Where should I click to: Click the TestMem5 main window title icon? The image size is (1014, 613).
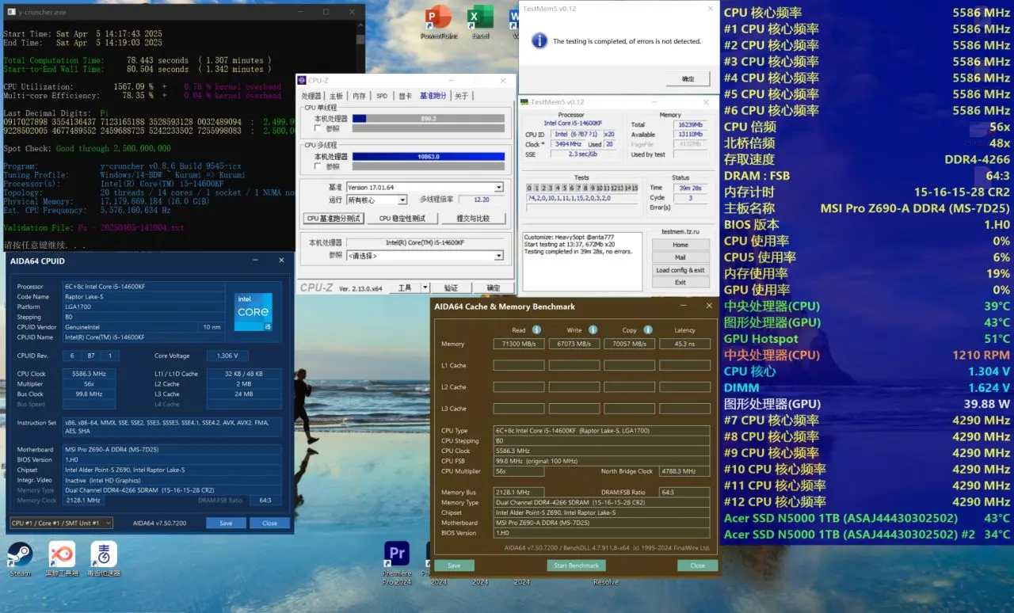point(524,102)
